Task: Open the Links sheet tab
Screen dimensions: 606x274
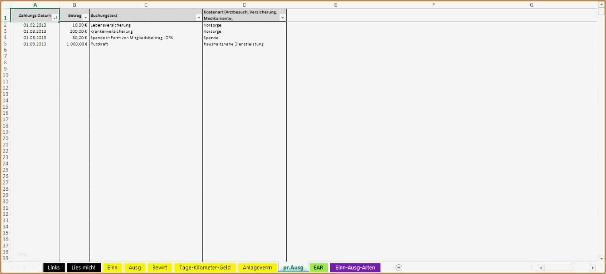Action: pos(53,267)
